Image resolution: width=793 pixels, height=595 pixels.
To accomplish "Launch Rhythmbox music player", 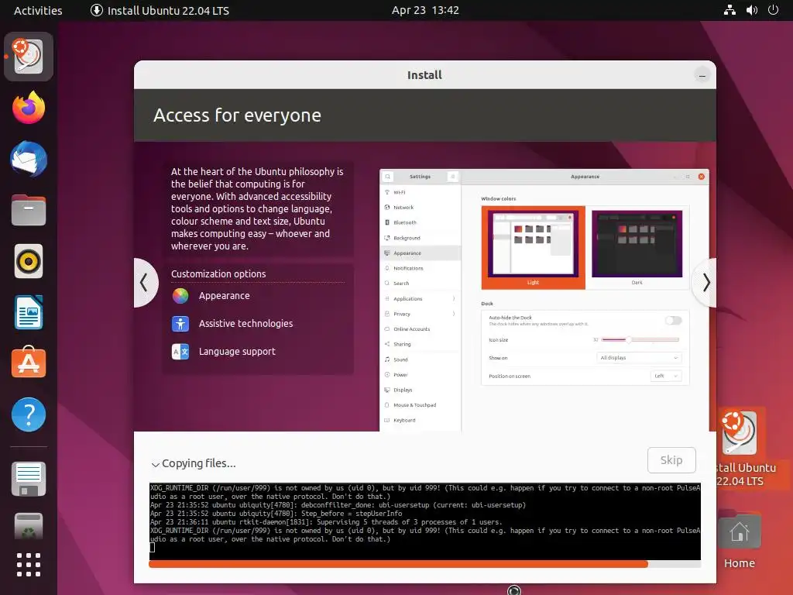I will point(29,262).
